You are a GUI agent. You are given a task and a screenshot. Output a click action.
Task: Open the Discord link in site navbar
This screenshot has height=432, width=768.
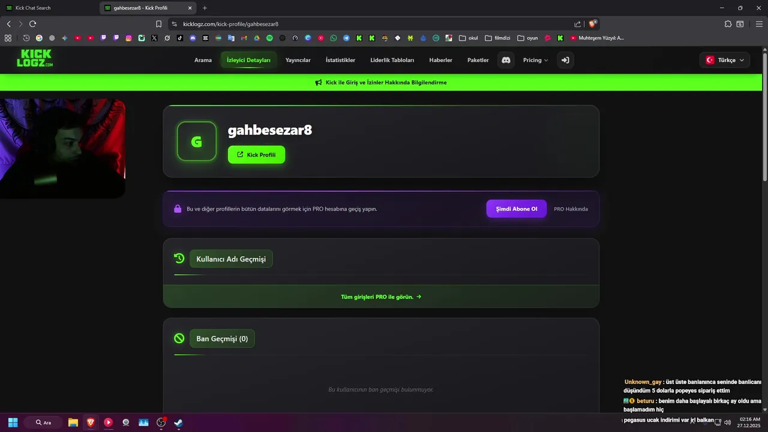point(506,60)
